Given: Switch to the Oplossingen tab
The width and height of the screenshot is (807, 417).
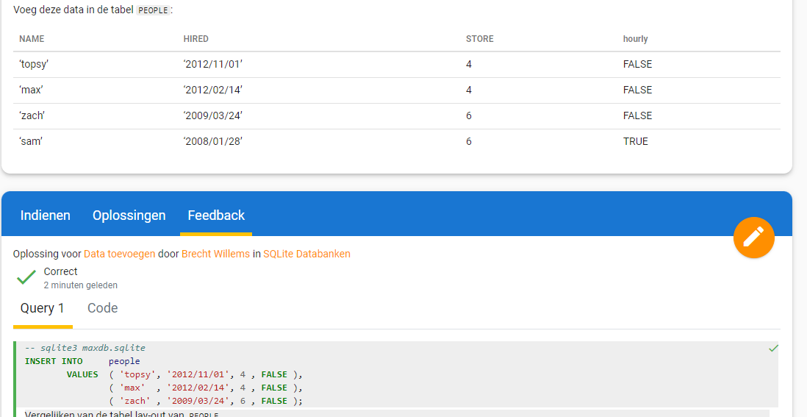Looking at the screenshot, I should click(x=129, y=215).
